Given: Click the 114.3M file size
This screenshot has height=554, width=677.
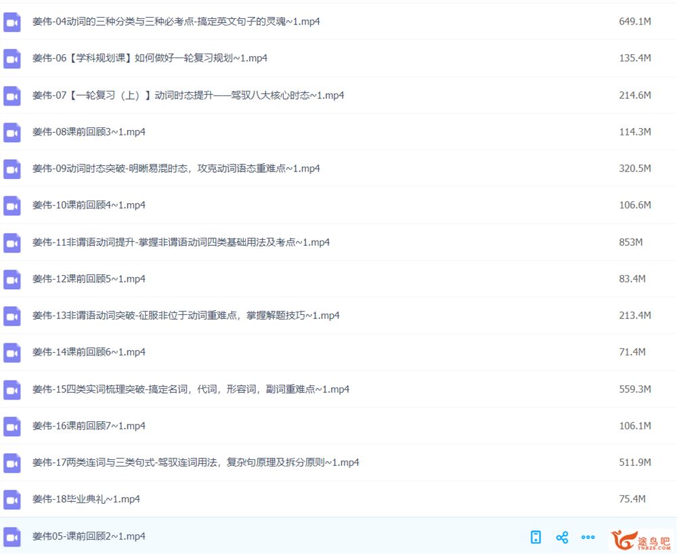Looking at the screenshot, I should (x=635, y=131).
